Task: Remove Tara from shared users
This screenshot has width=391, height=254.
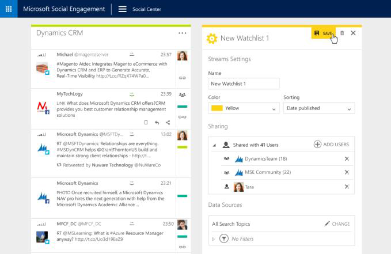Action: pos(347,187)
